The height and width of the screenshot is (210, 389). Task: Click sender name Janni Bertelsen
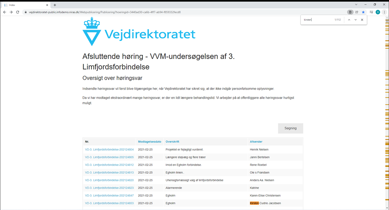pos(259,157)
